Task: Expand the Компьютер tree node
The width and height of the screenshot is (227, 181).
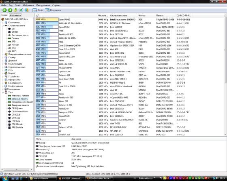Action: point(3,22)
